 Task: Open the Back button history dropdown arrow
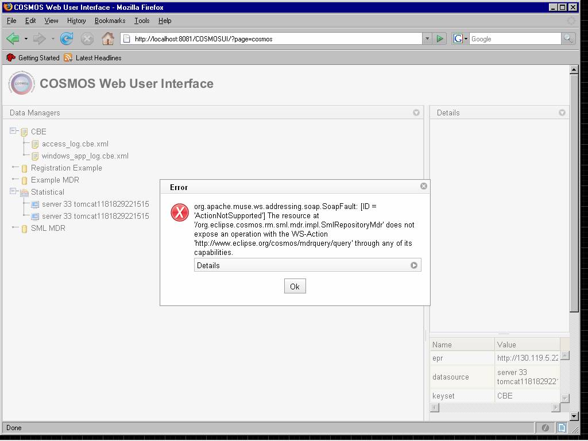(26, 38)
